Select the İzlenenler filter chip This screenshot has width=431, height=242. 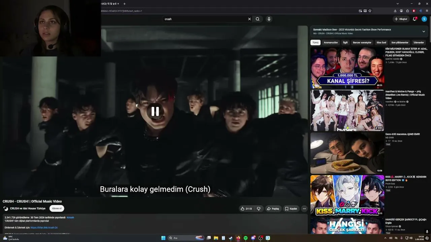[x=419, y=43]
